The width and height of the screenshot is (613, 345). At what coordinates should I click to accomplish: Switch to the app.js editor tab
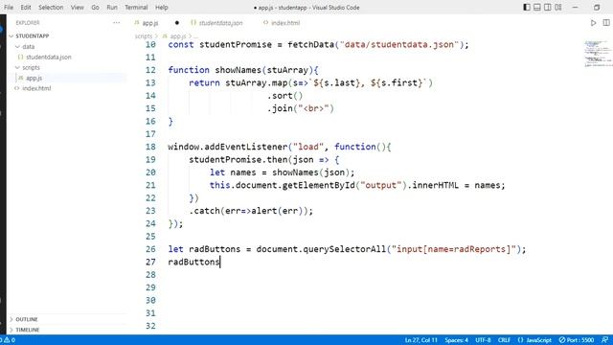pos(150,23)
